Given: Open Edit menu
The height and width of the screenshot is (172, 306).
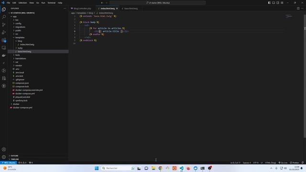Looking at the screenshot, I should point(14,3).
